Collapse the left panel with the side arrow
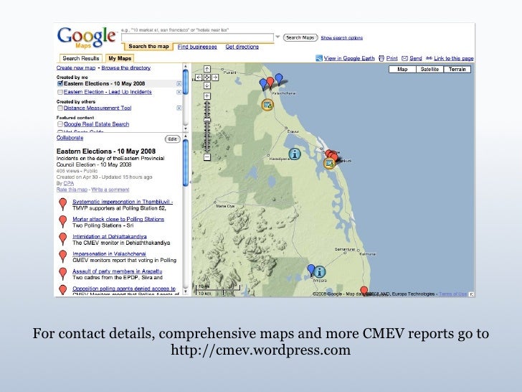The width and height of the screenshot is (522, 392). [x=190, y=182]
